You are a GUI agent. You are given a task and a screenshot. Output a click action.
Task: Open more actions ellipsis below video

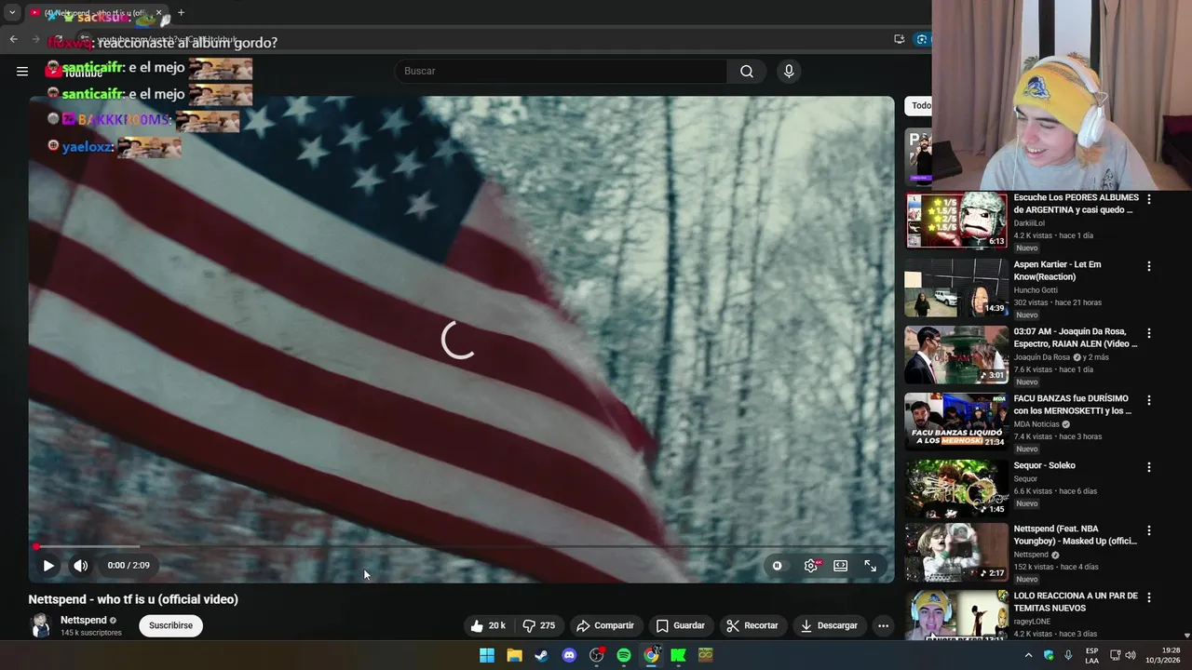point(883,625)
